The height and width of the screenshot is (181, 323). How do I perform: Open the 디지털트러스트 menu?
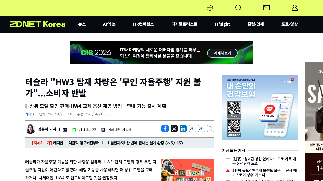[184, 24]
